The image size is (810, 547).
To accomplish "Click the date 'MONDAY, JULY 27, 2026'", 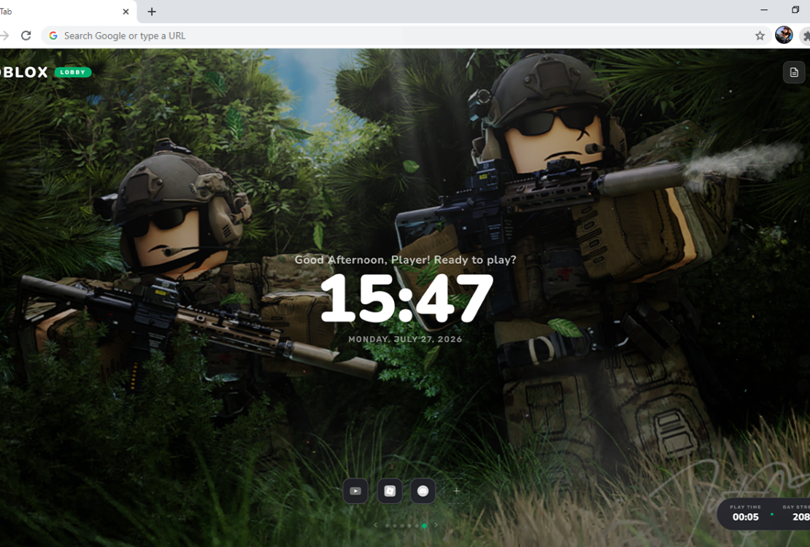I will coord(406,339).
